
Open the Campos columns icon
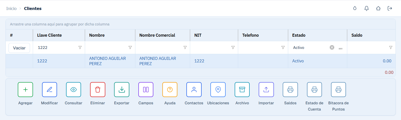tap(146, 90)
